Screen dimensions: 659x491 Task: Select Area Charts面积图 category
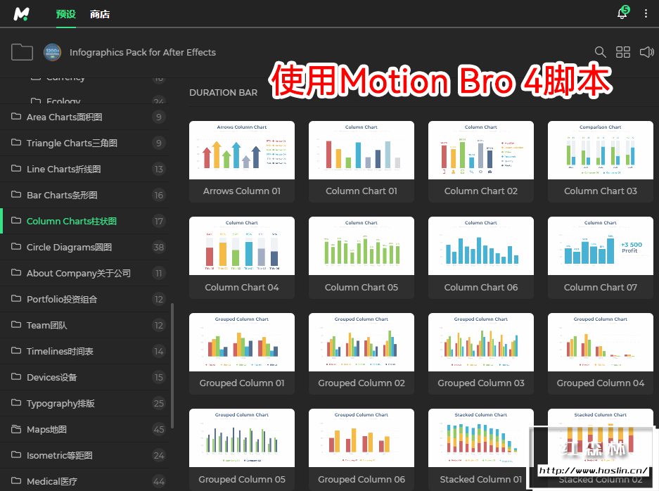tap(84, 117)
